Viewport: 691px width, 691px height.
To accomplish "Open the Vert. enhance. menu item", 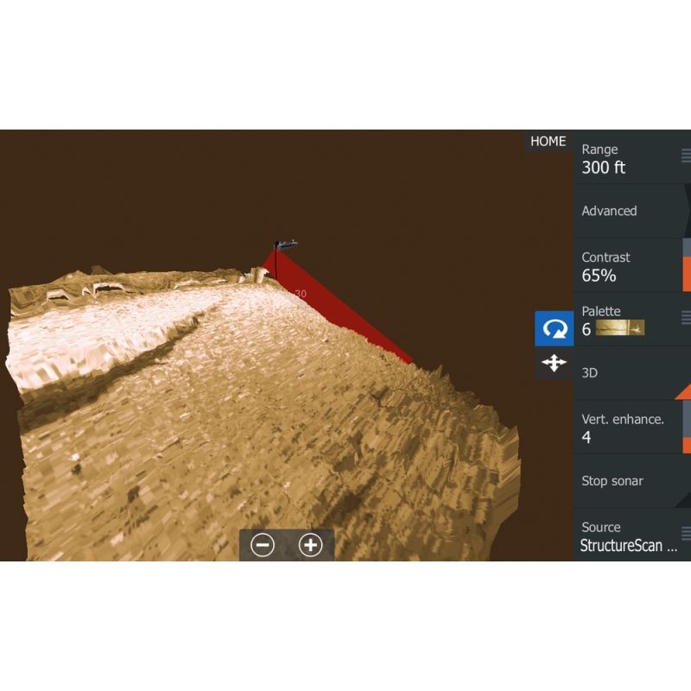I will click(x=626, y=428).
